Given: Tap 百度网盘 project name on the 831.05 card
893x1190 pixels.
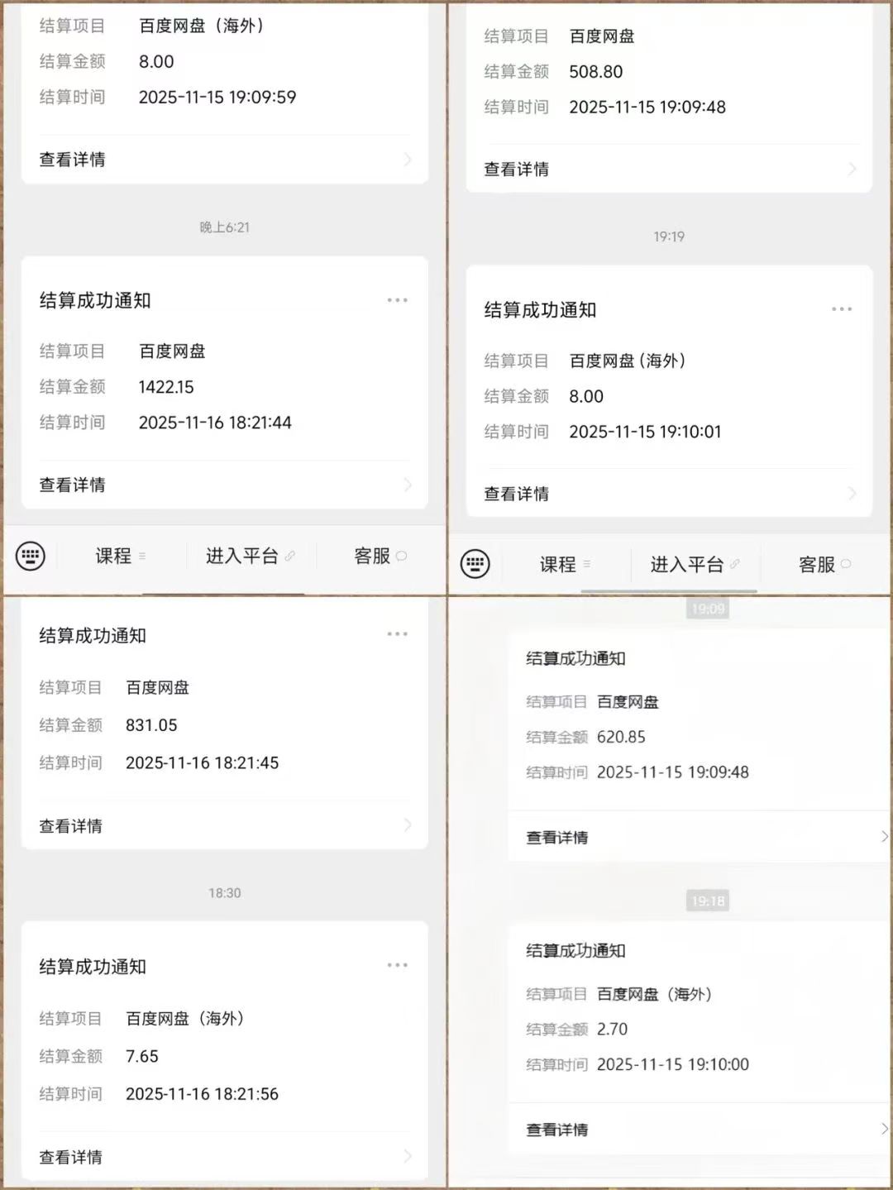Looking at the screenshot, I should [x=157, y=687].
